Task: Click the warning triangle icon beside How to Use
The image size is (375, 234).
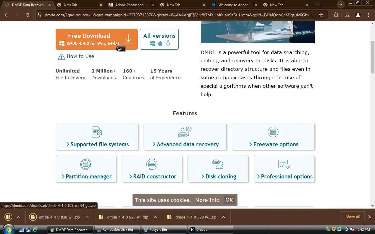Action: pyautogui.click(x=61, y=56)
